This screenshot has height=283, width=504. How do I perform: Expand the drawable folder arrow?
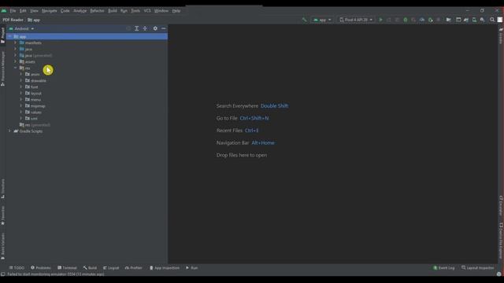(x=21, y=80)
